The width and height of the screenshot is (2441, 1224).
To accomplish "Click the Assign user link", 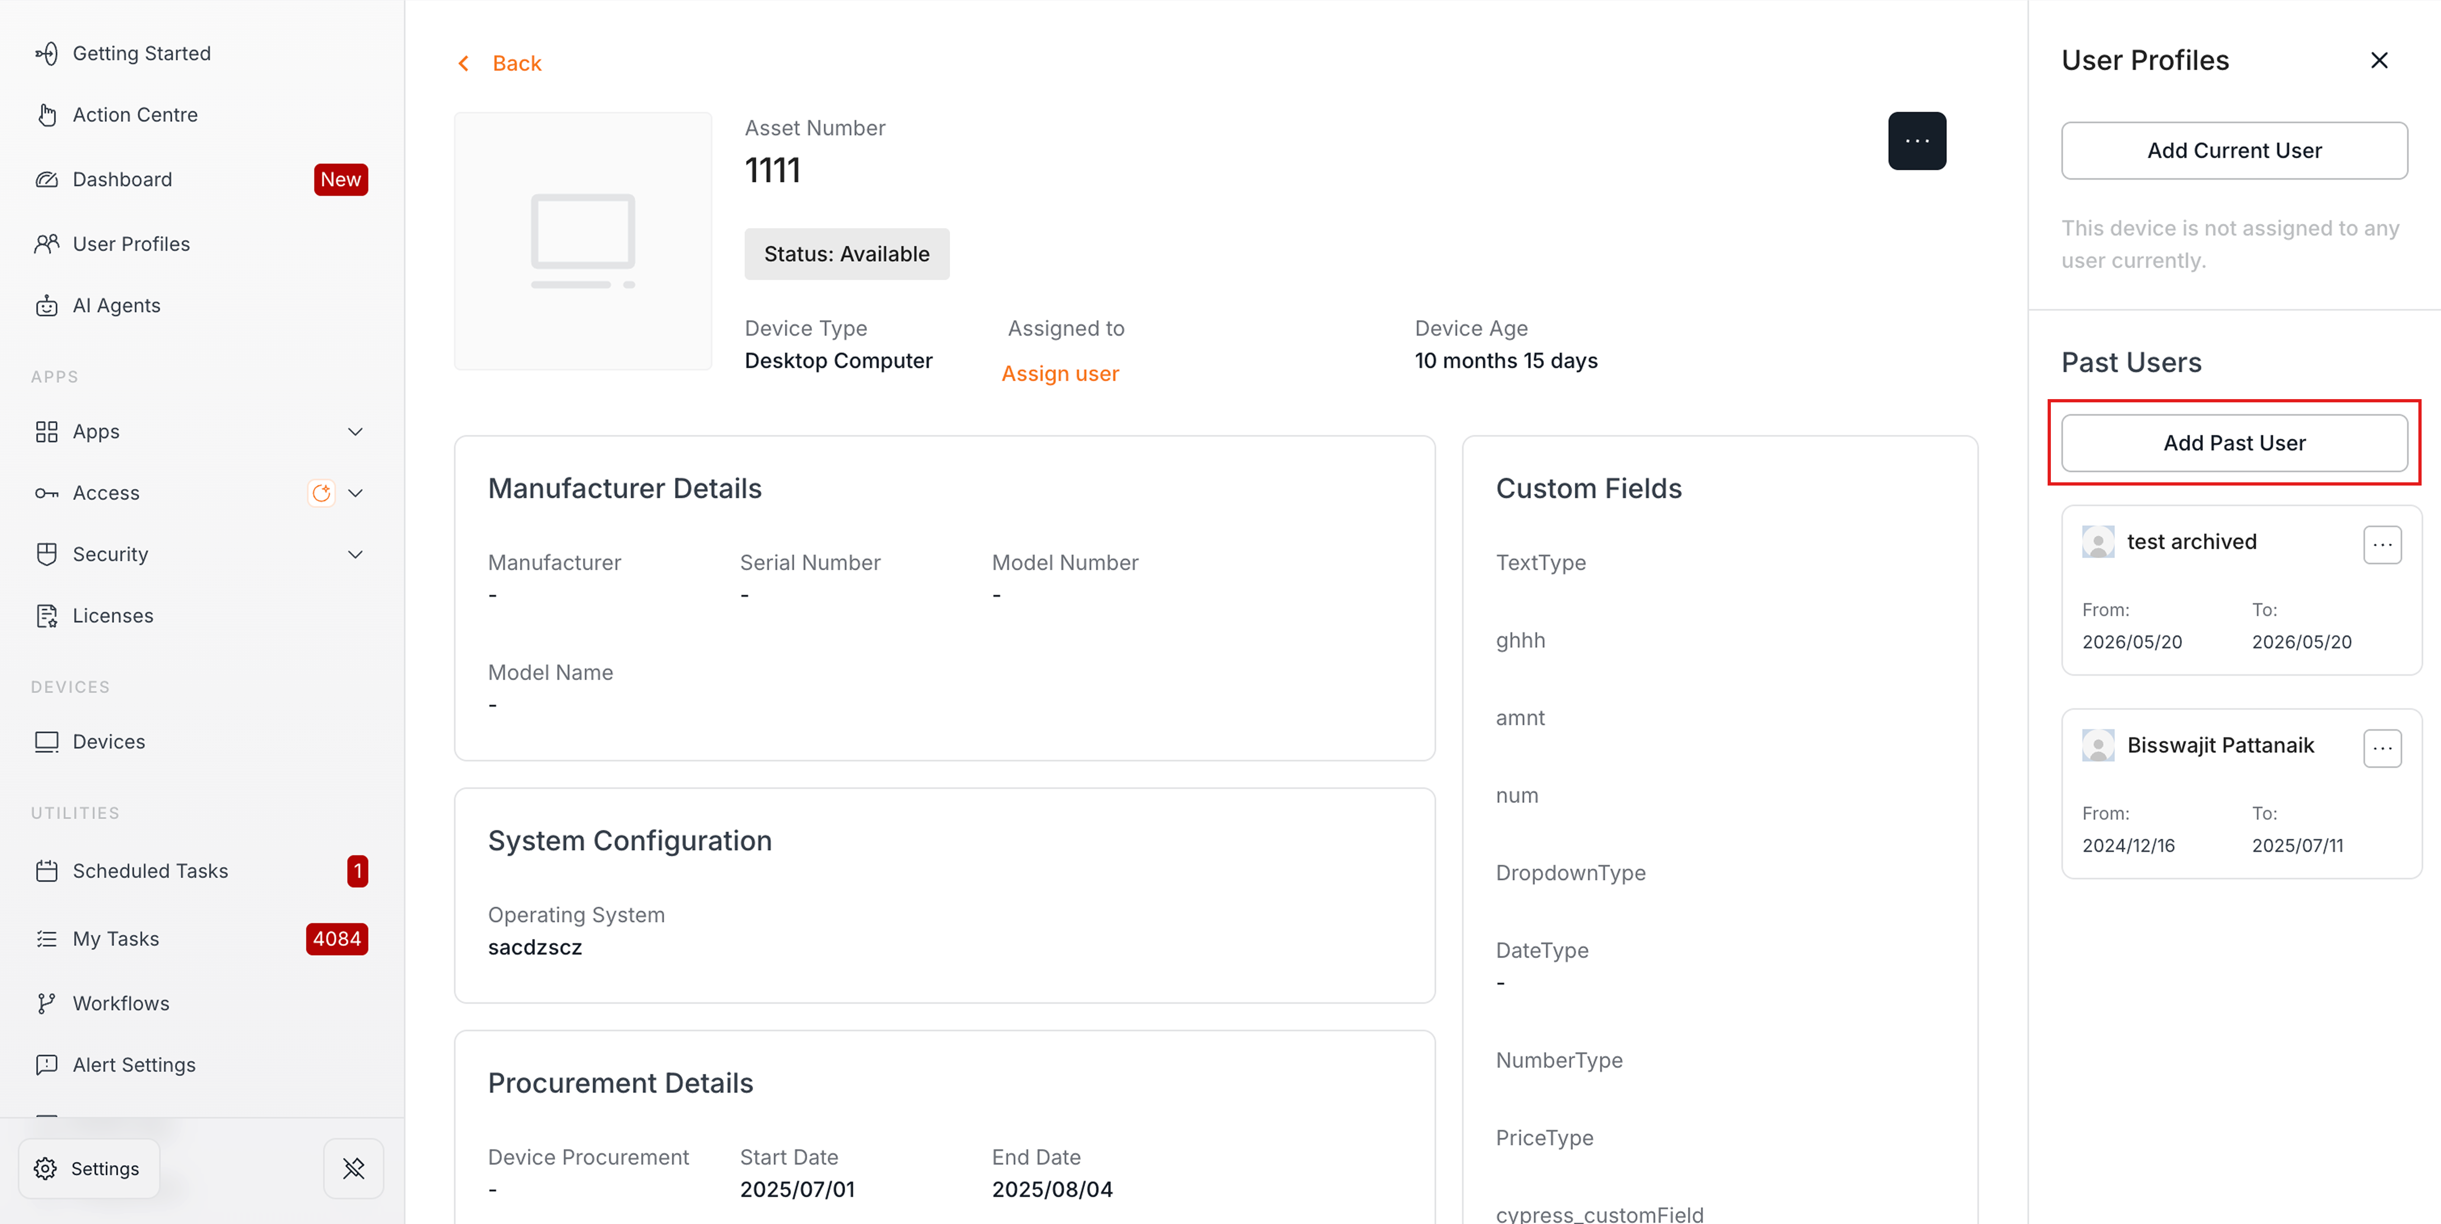I will (1059, 374).
